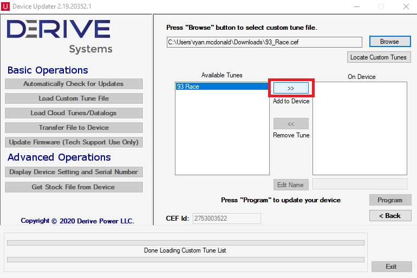Click Locate Custom Tunes button
Image resolution: width=417 pixels, height=278 pixels.
coord(379,57)
